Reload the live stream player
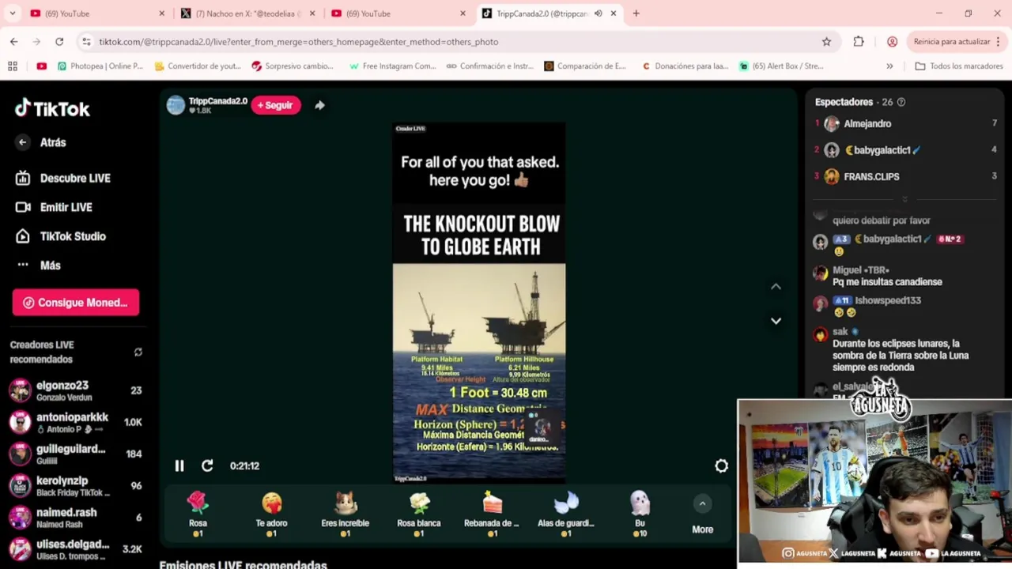The image size is (1012, 569). pos(207,466)
